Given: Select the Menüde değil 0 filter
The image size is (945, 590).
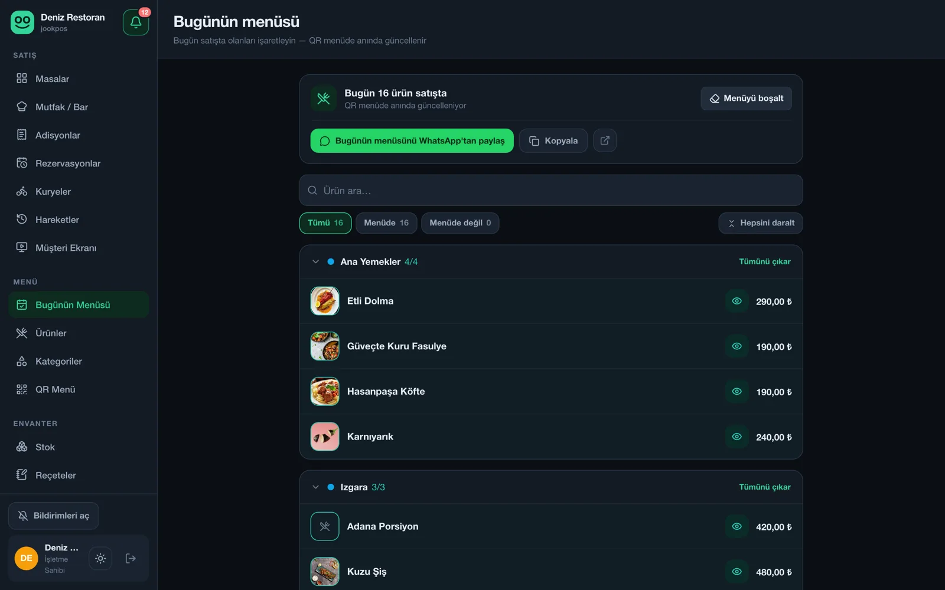Looking at the screenshot, I should click(x=460, y=223).
